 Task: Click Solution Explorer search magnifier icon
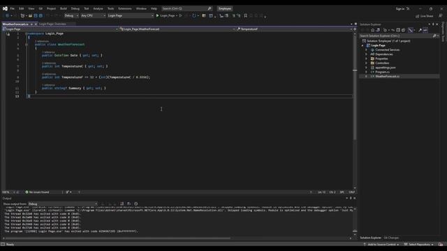[x=434, y=36]
